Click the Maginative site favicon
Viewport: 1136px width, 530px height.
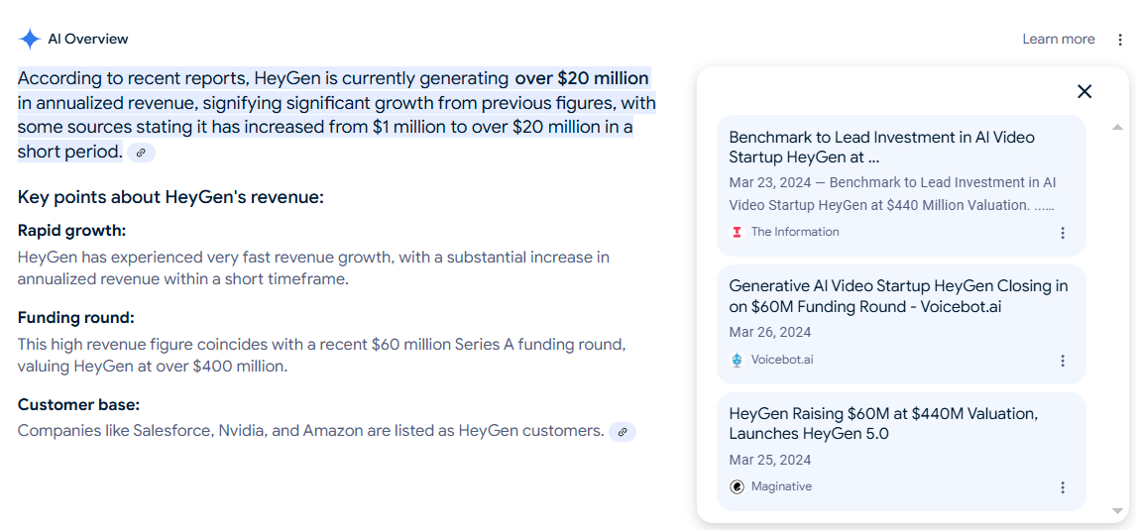[737, 487]
